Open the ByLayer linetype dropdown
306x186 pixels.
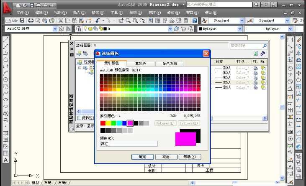[290, 29]
